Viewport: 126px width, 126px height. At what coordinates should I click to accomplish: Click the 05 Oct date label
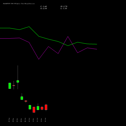pos(21,120)
